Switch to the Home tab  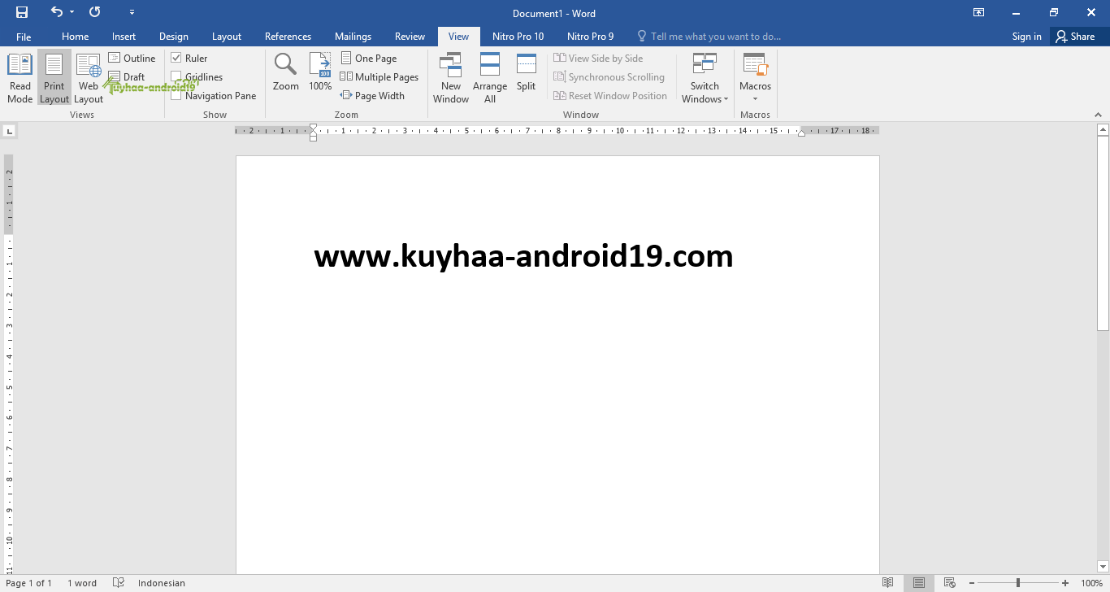[x=76, y=37]
